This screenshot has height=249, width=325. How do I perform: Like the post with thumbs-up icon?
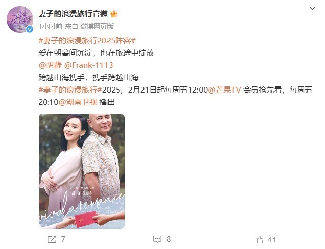point(259,240)
